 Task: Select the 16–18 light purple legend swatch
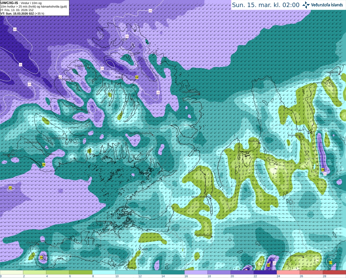[x=196, y=272]
